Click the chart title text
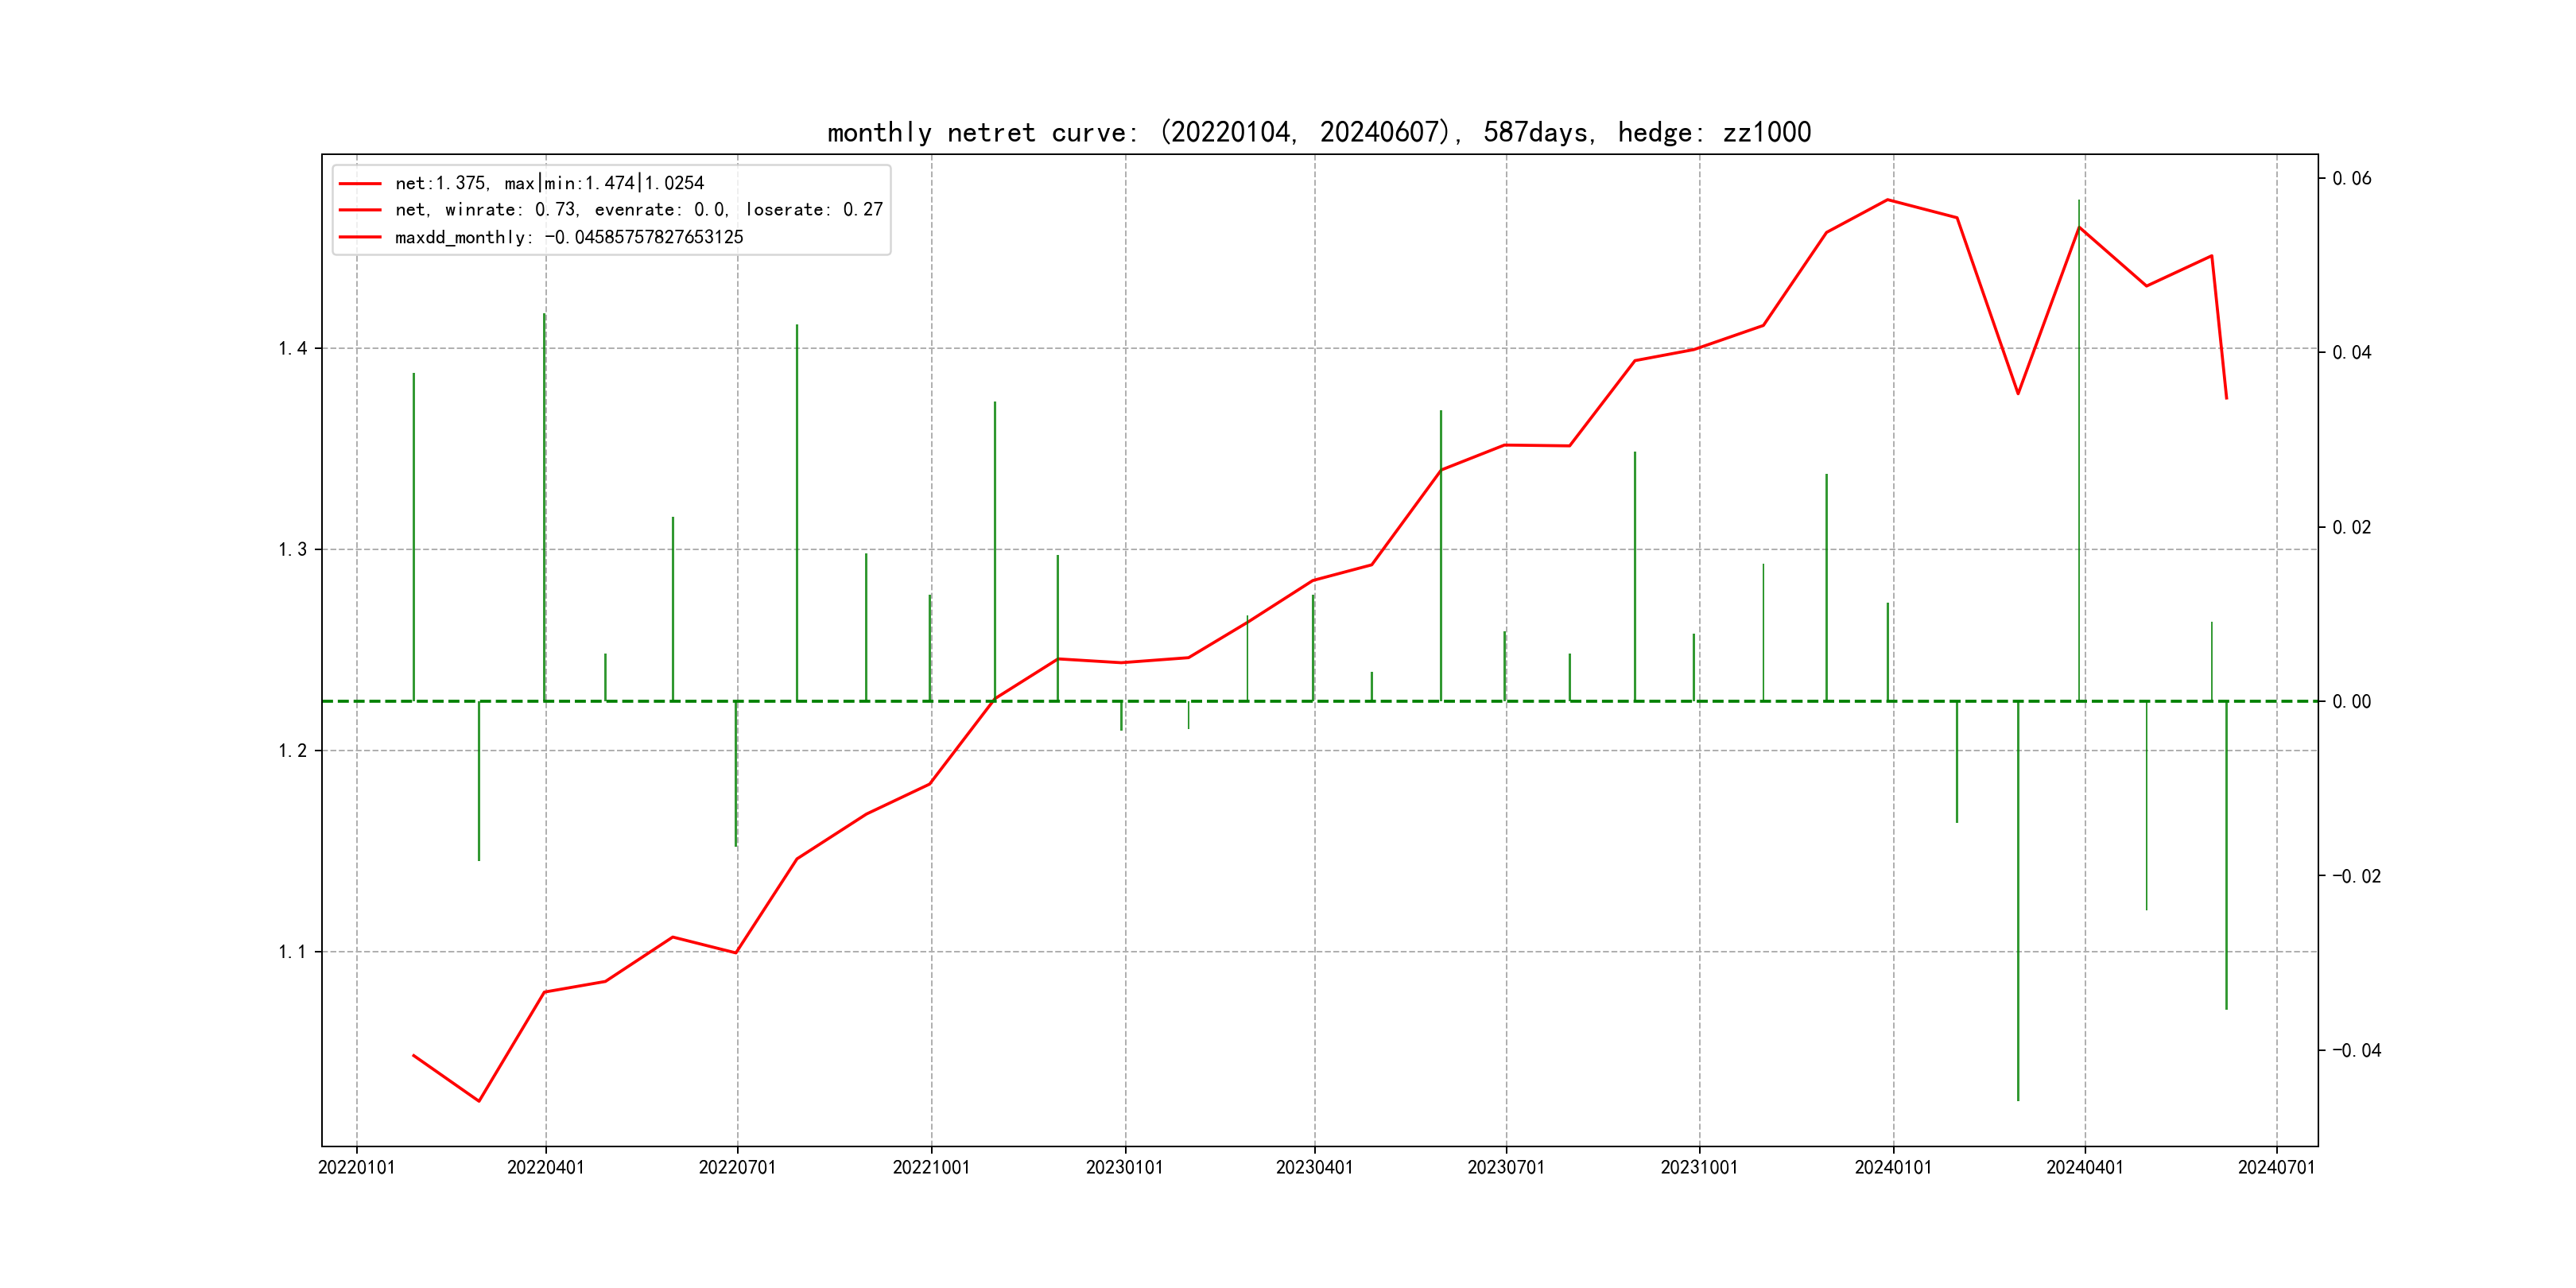 tap(1318, 132)
